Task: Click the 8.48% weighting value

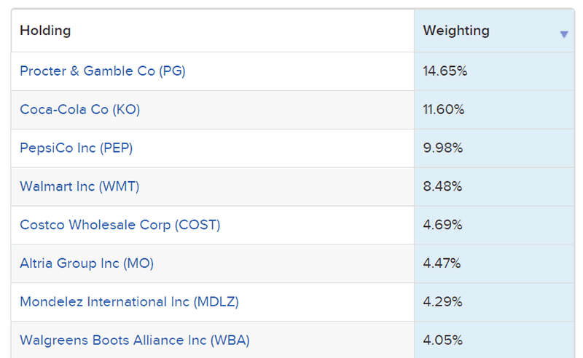Action: point(443,186)
